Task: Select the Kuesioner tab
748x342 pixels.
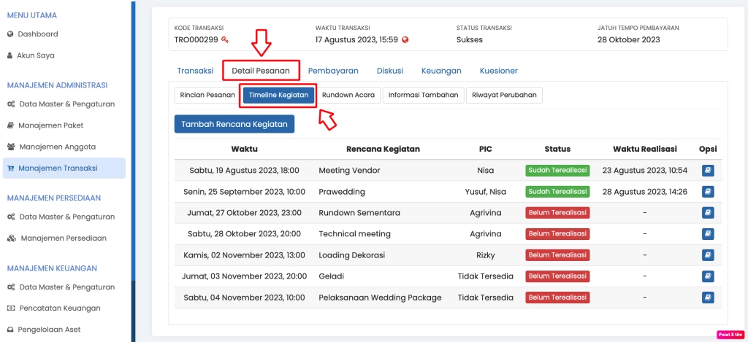Action: [498, 71]
